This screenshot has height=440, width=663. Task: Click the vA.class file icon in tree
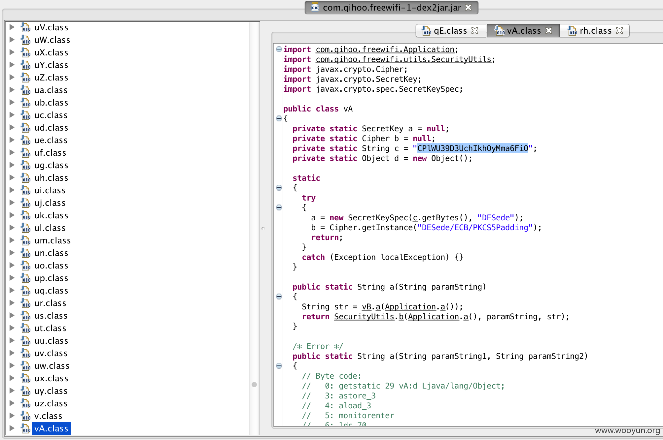pos(26,428)
